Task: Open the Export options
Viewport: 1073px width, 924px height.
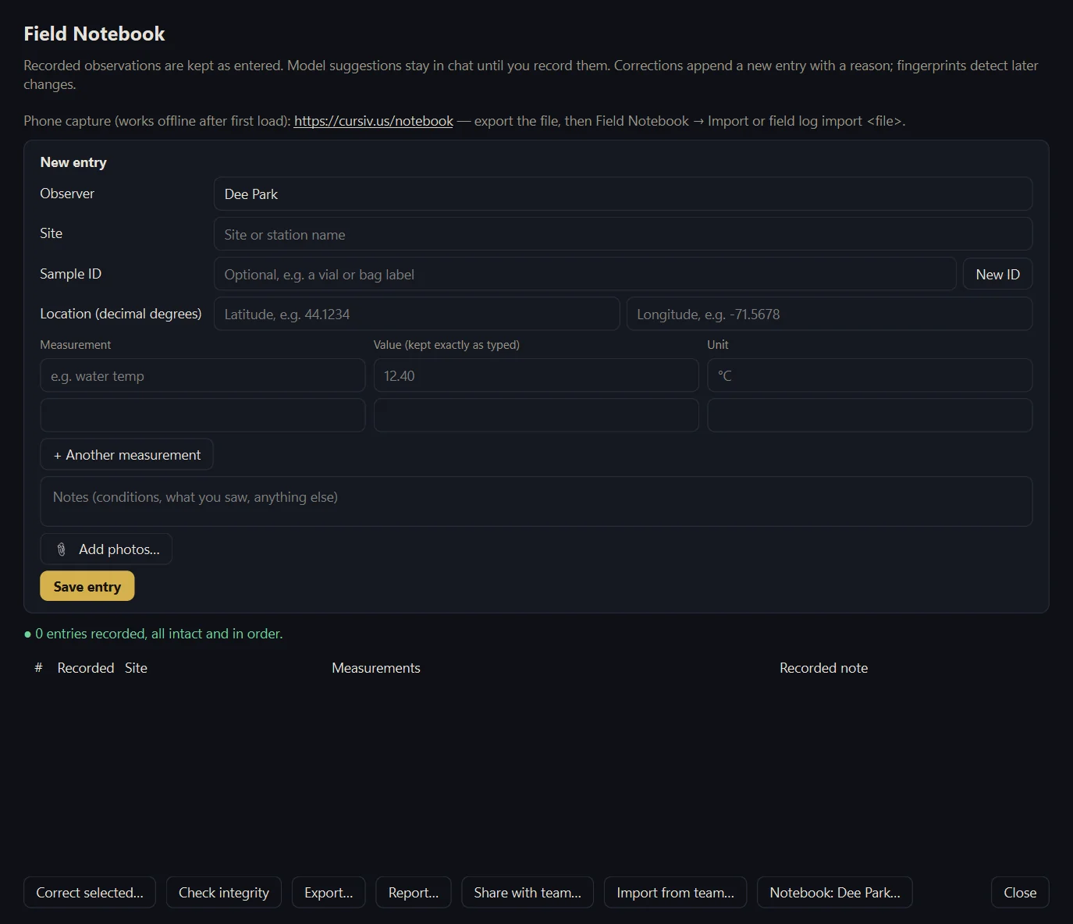Action: coord(329,892)
